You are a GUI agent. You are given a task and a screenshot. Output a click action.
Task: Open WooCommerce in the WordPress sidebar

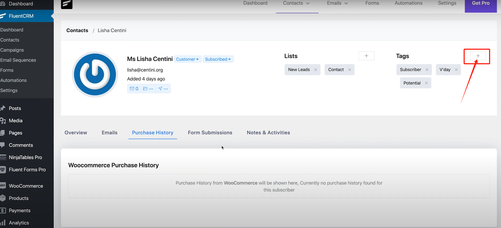click(x=26, y=186)
